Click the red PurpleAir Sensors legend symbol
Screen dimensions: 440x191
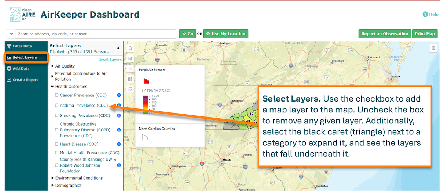146,80
